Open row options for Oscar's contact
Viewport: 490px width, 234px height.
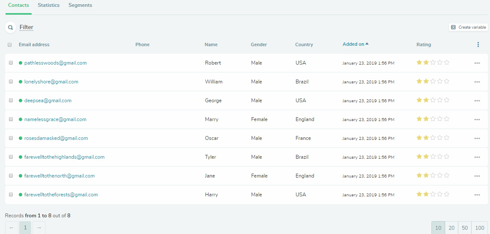(x=477, y=139)
